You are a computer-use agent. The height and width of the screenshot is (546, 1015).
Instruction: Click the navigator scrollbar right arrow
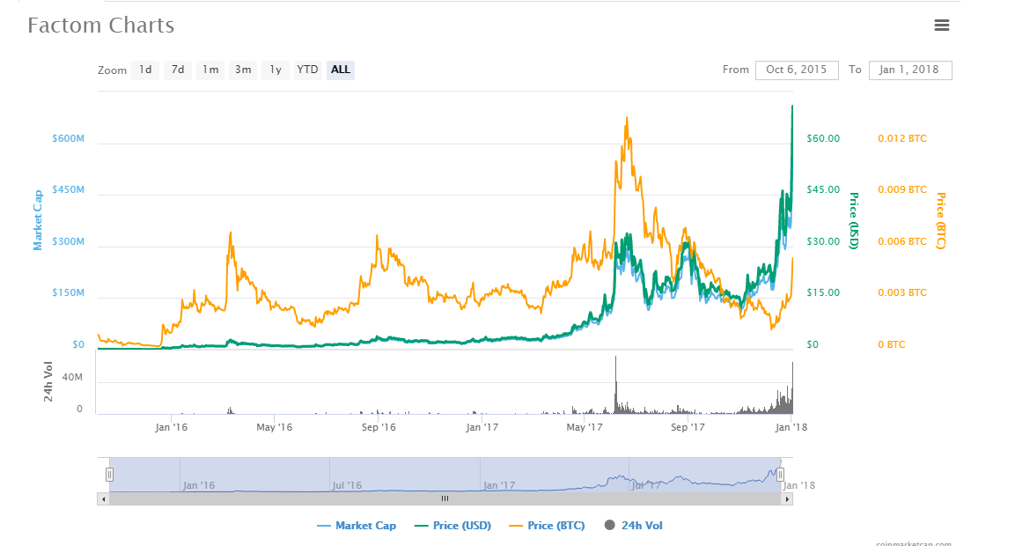pos(787,499)
